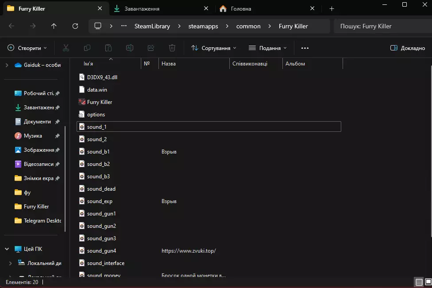Switch to large thumbnails view layout
Image resolution: width=432 pixels, height=288 pixels.
click(428, 282)
